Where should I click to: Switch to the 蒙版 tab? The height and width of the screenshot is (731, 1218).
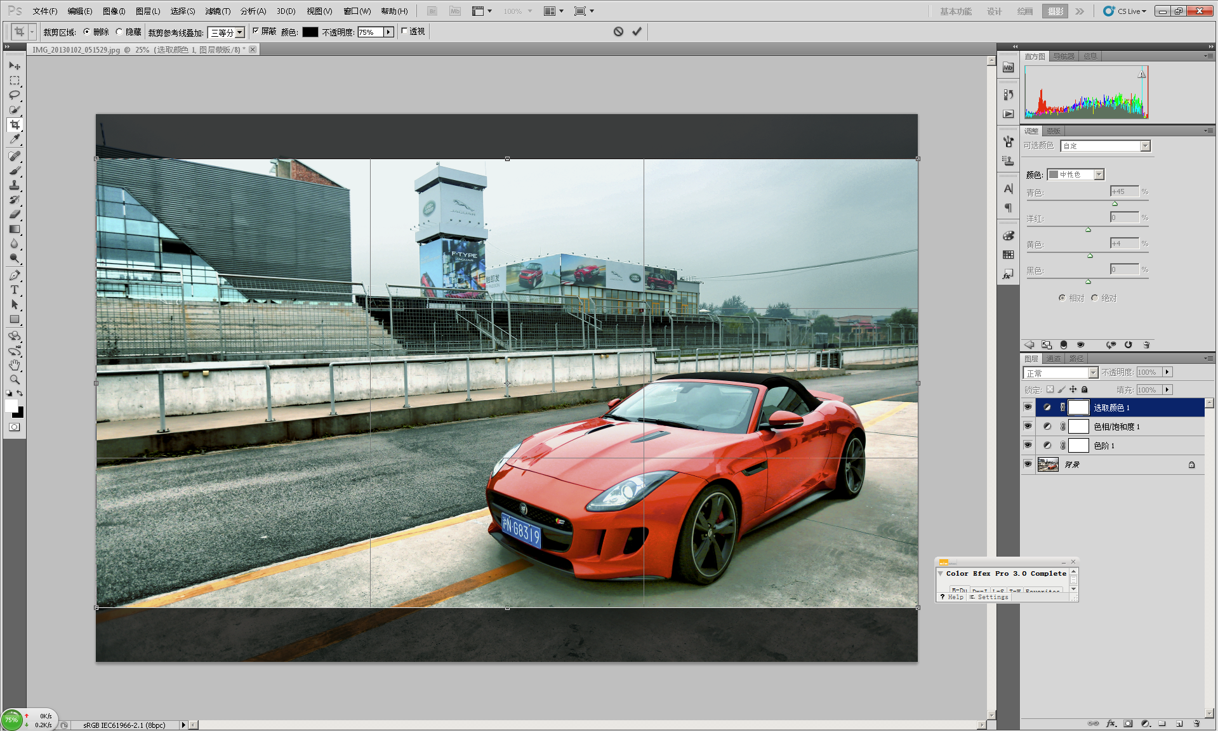tap(1054, 131)
